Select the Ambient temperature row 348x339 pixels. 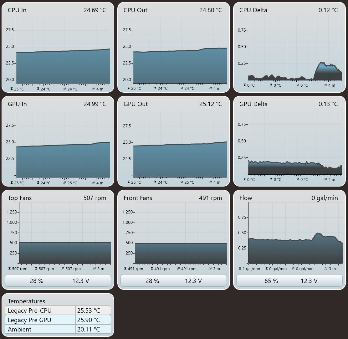point(58,329)
